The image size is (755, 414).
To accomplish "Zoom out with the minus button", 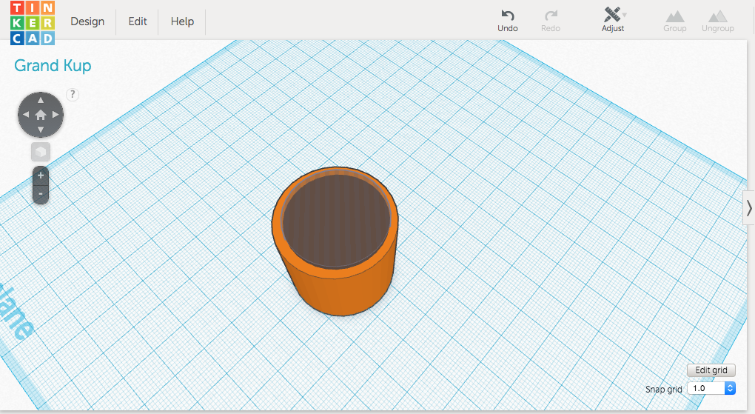I will (x=41, y=194).
